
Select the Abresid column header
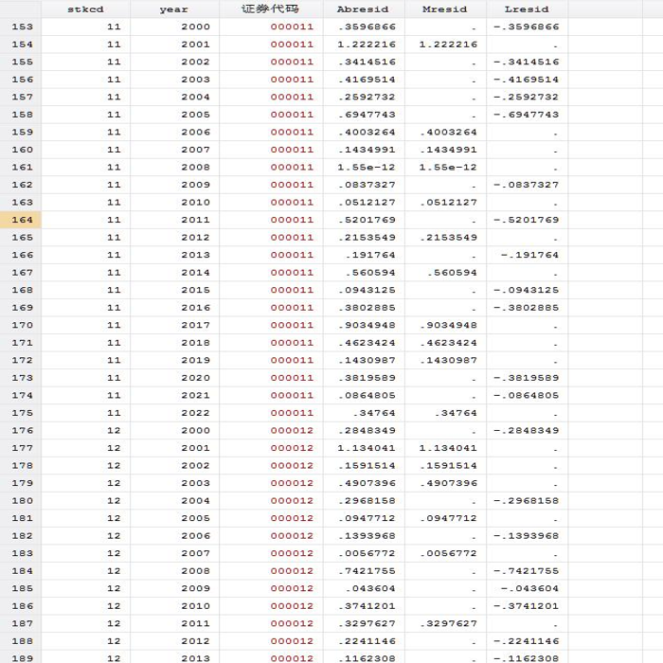pyautogui.click(x=364, y=9)
